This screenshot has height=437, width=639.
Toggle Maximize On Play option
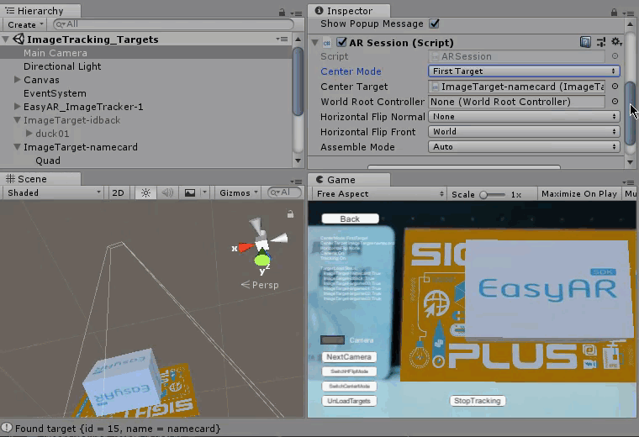click(579, 194)
